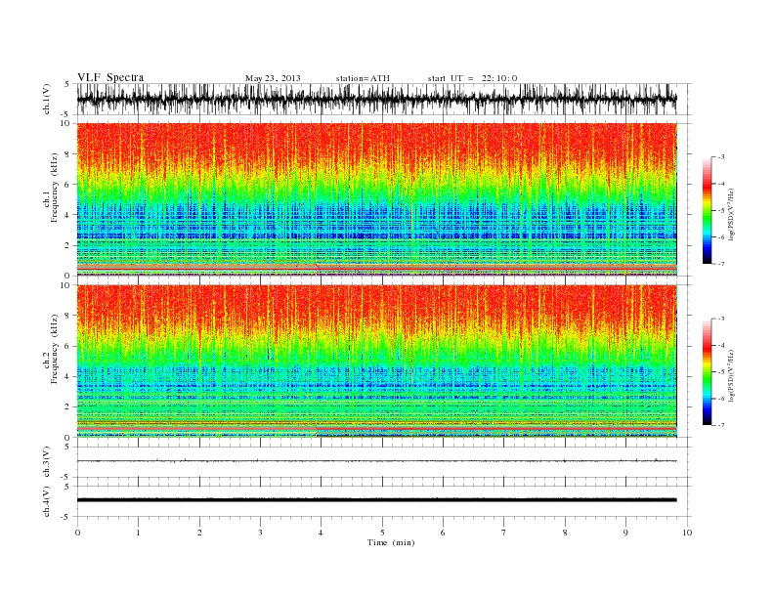774x598 pixels.
Task: Click the ch.3 voltage waveform trace
Action: 376,461
